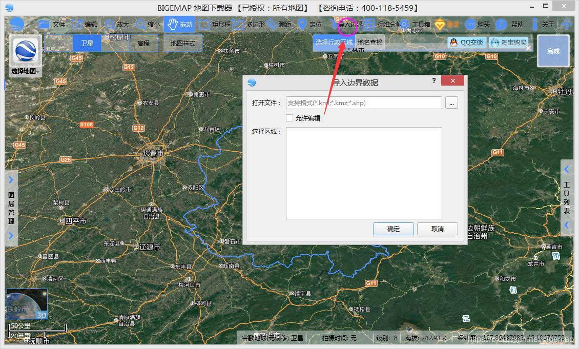Screen dimensions: 579x349
Task: Click the lower arrow below 图层管理
Action: (x=11, y=236)
